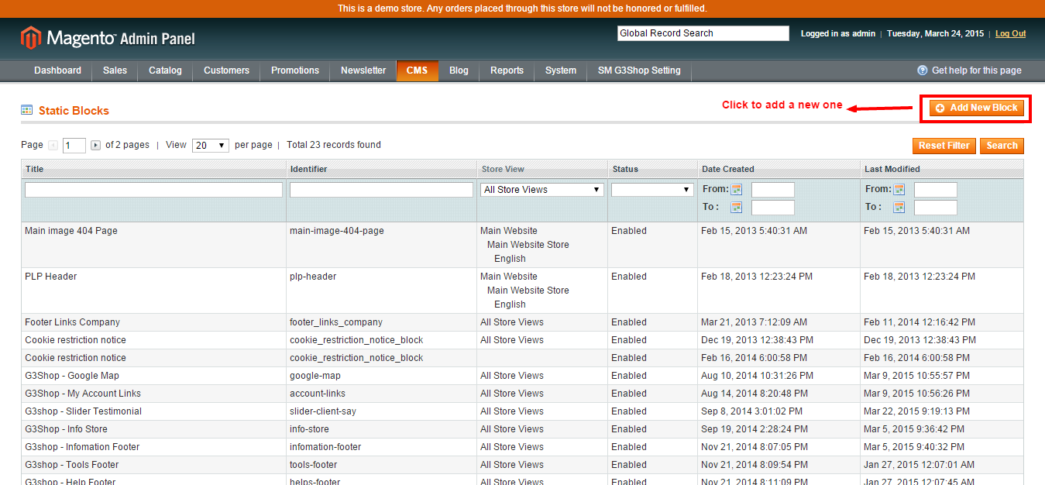Open the Blog menu
Image resolution: width=1045 pixels, height=485 pixels.
459,71
